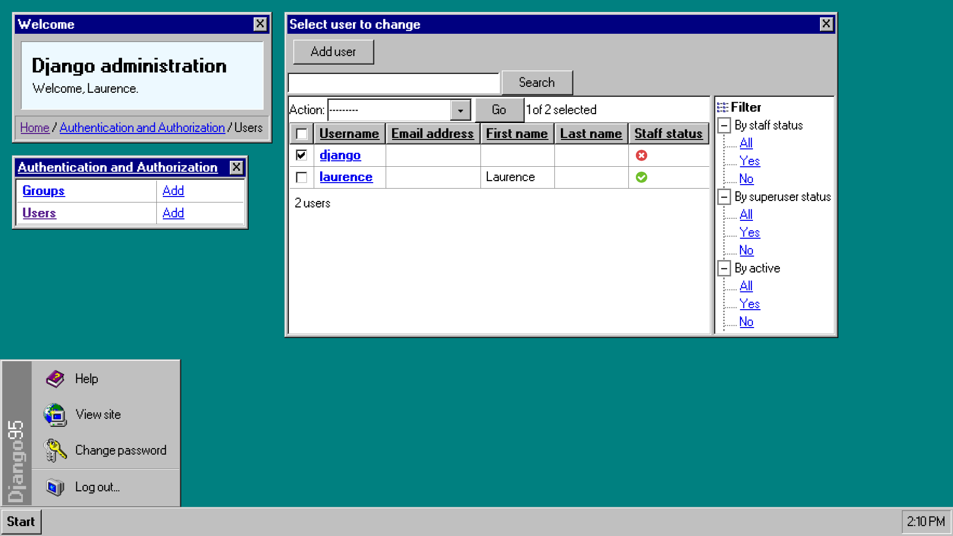Filter superuser status by No
This screenshot has width=953, height=536.
pyautogui.click(x=746, y=251)
